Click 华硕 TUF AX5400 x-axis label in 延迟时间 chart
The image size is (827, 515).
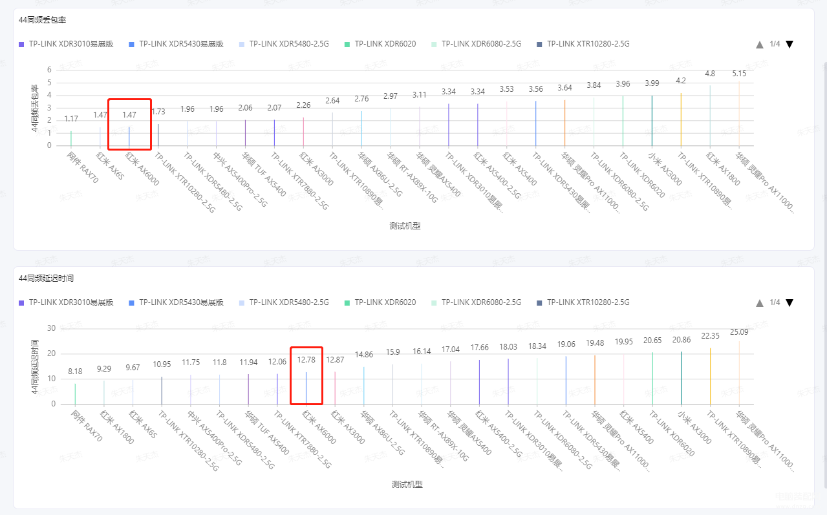pos(266,433)
